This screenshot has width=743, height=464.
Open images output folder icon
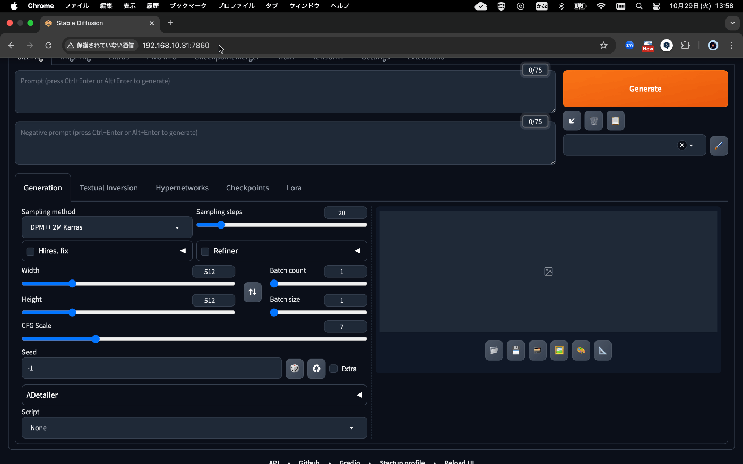pyautogui.click(x=494, y=351)
